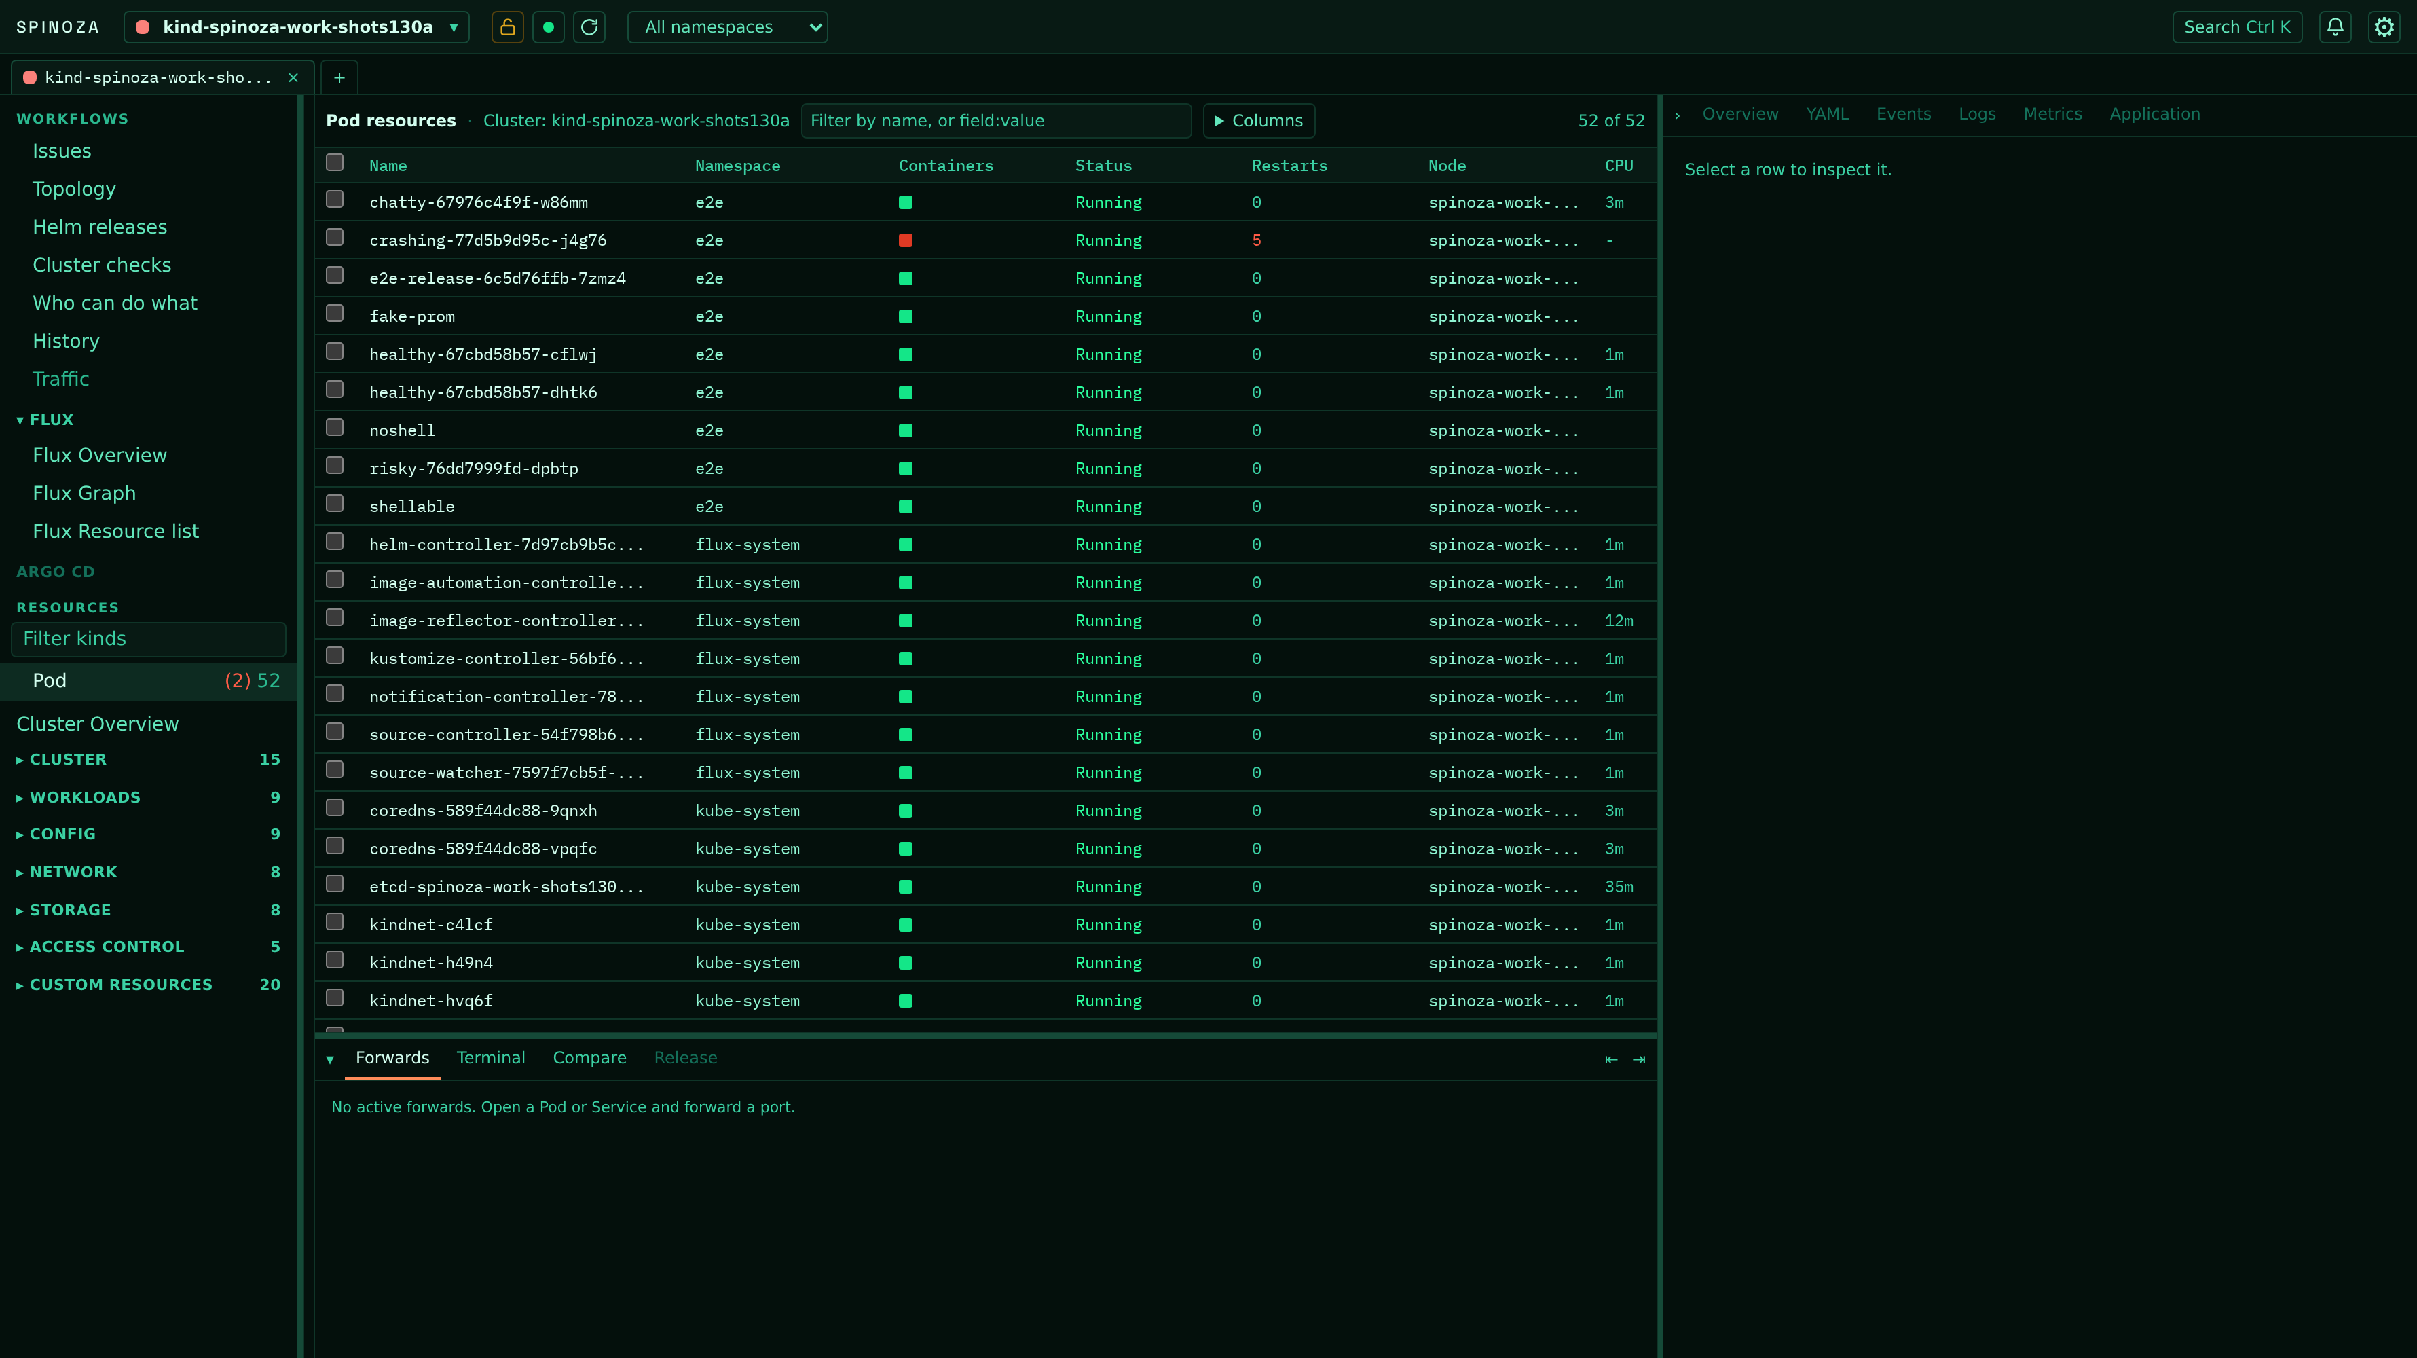Click the refresh cluster icon
The height and width of the screenshot is (1358, 2417).
point(589,27)
